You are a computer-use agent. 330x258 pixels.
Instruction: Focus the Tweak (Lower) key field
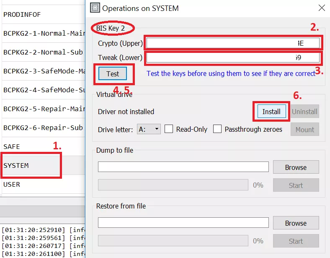pyautogui.click(x=233, y=57)
